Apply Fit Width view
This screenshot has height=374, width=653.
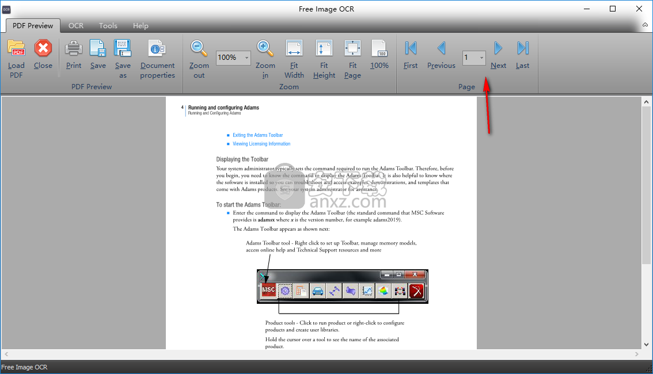pos(294,48)
